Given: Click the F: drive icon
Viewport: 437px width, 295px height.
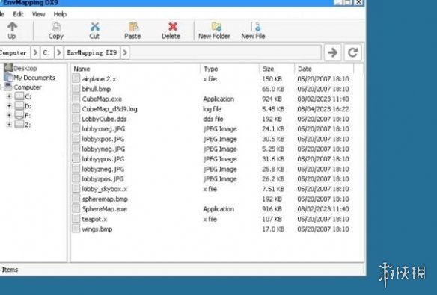Looking at the screenshot, I should pyautogui.click(x=19, y=115).
